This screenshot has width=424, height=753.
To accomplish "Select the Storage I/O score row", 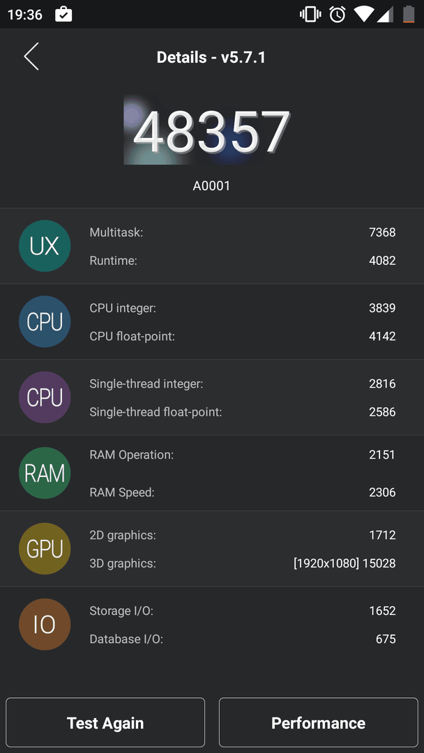I will [x=243, y=611].
